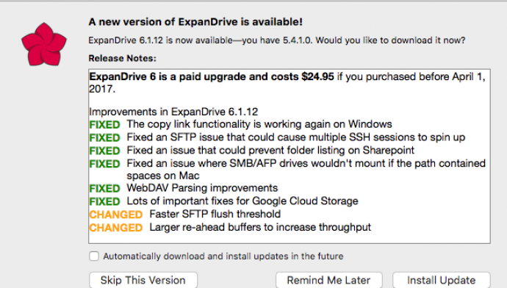Select the paid upgrade $24.95 notice text

pos(287,82)
